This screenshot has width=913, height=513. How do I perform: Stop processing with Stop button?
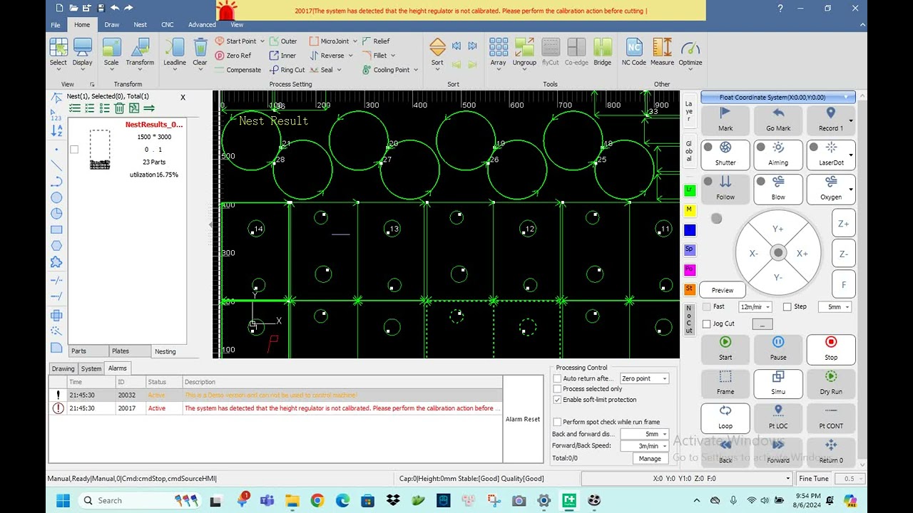[831, 349]
